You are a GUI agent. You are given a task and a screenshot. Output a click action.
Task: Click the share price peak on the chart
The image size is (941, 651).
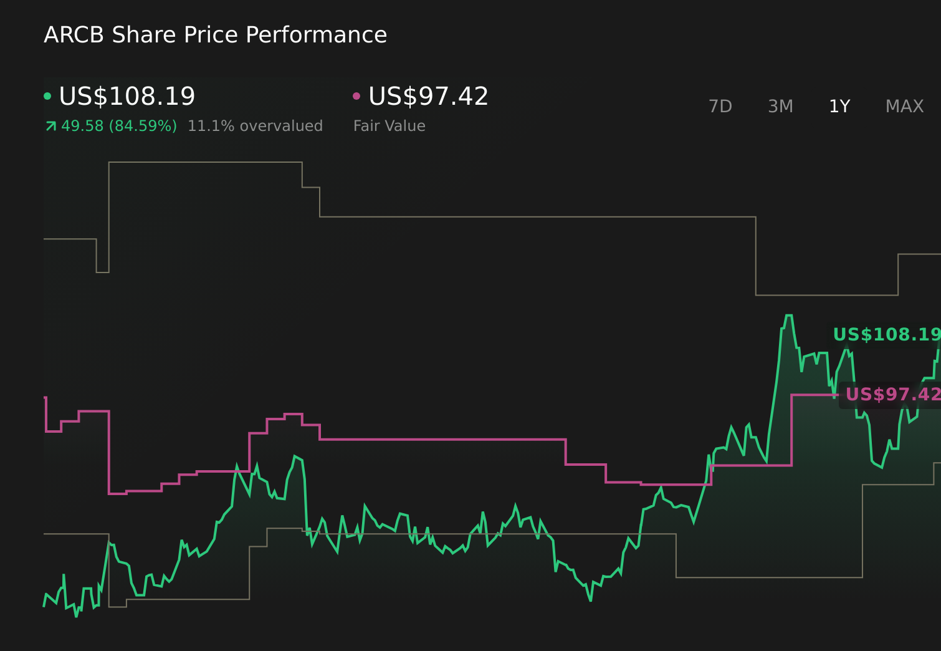(x=788, y=316)
